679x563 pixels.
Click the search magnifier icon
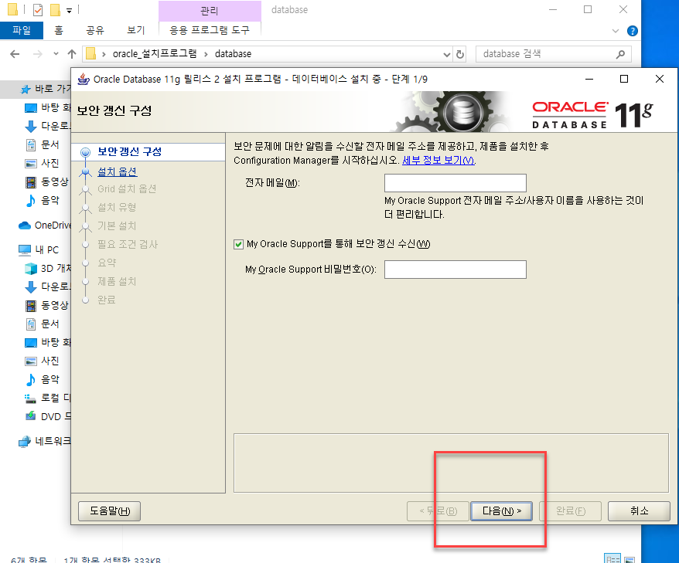click(x=620, y=54)
